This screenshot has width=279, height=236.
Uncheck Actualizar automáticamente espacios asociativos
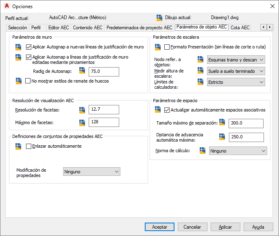point(167,110)
